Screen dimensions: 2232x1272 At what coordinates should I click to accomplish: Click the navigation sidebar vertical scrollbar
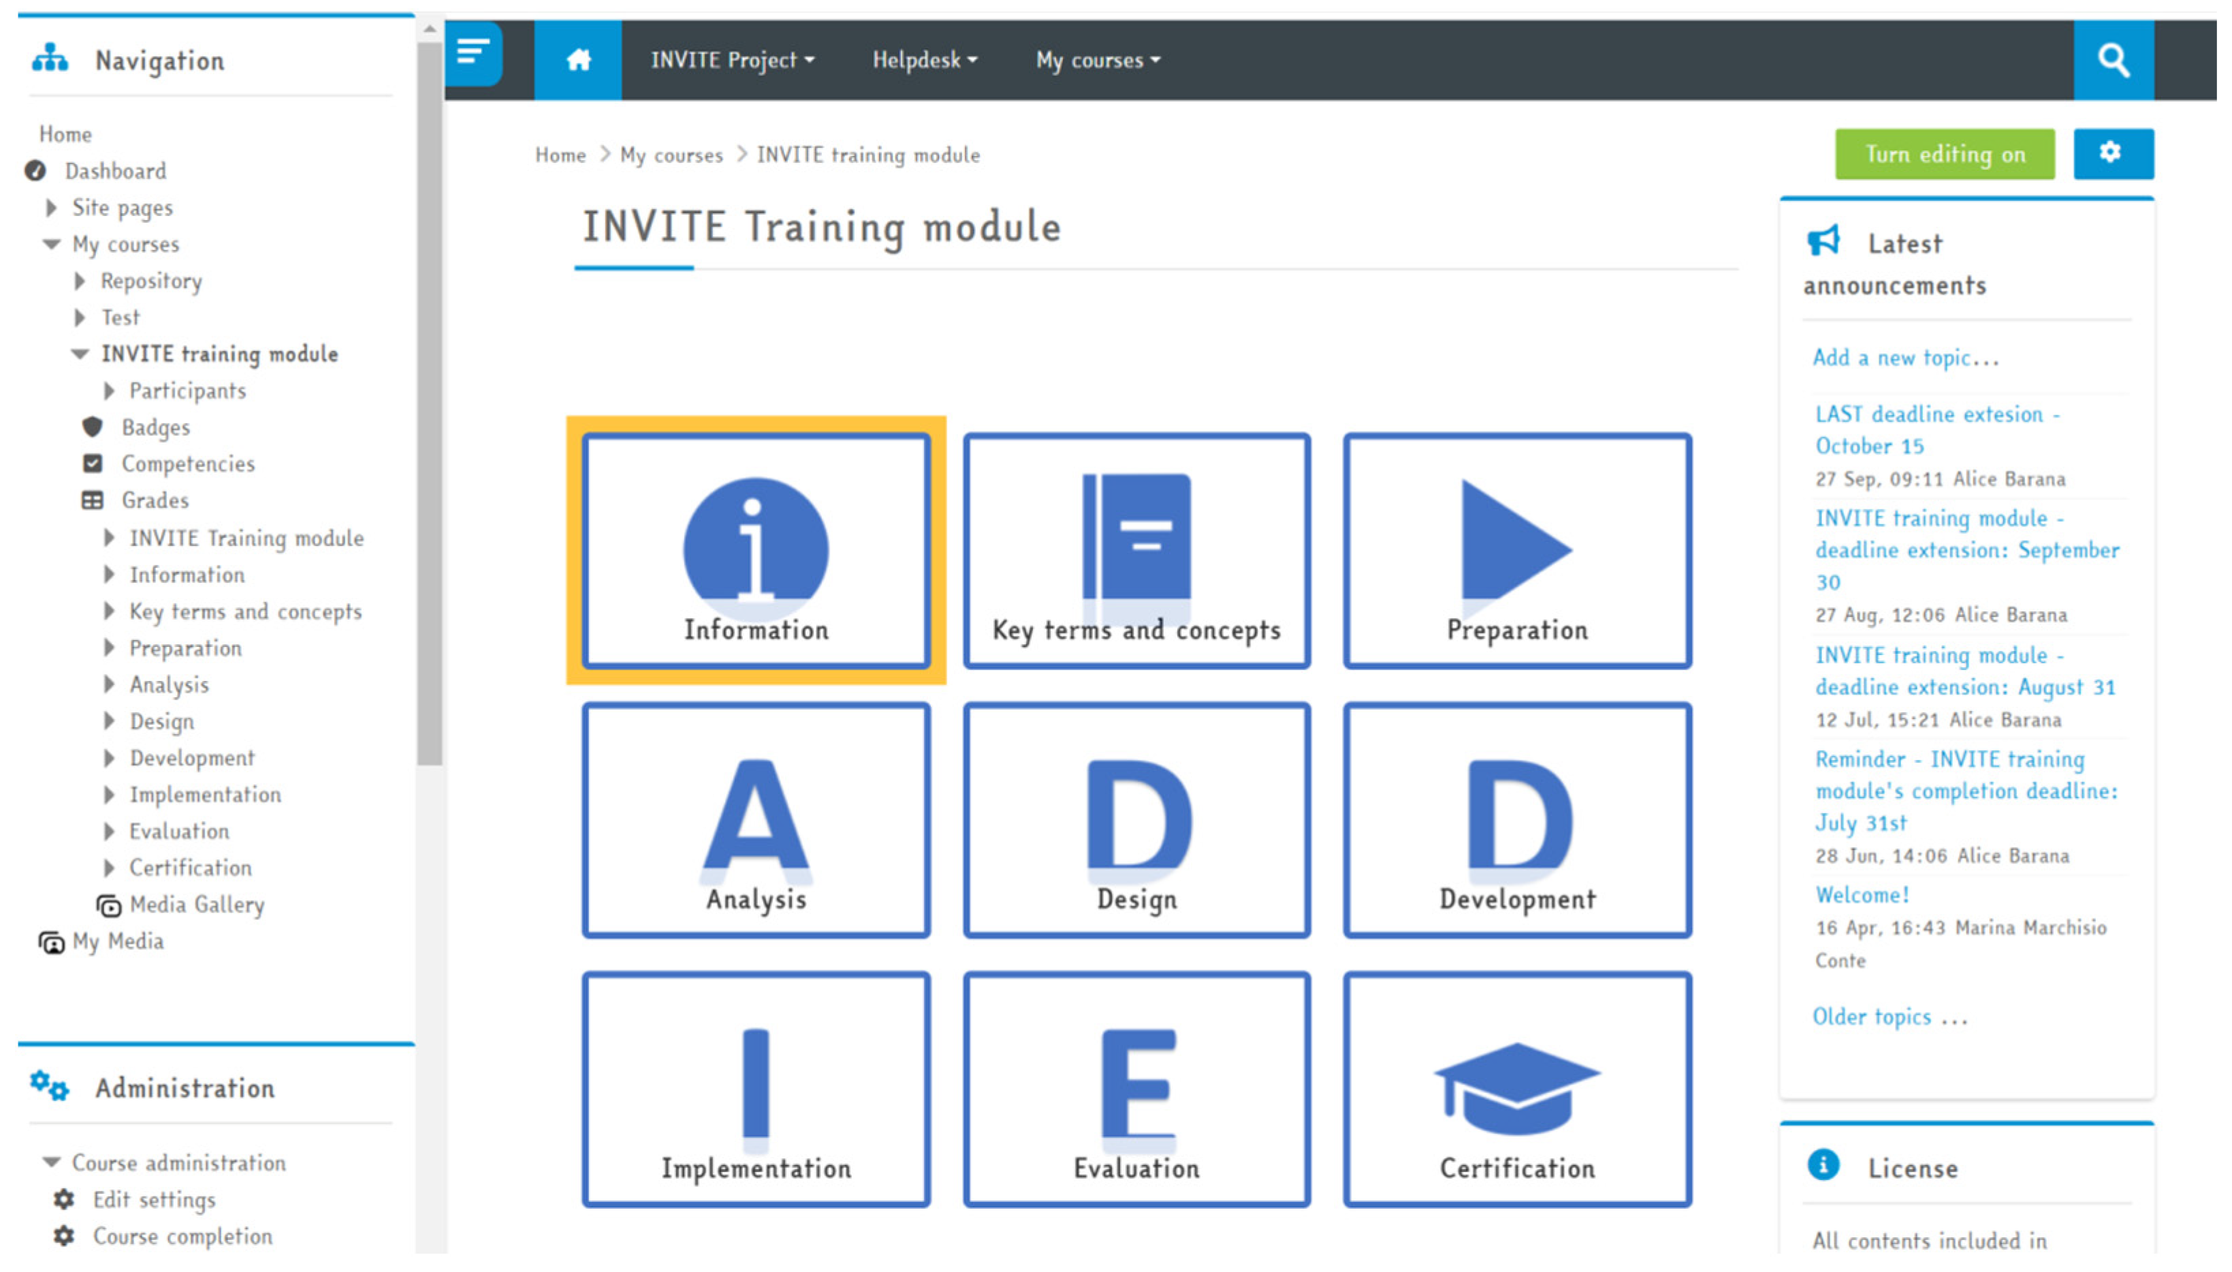coord(429,402)
